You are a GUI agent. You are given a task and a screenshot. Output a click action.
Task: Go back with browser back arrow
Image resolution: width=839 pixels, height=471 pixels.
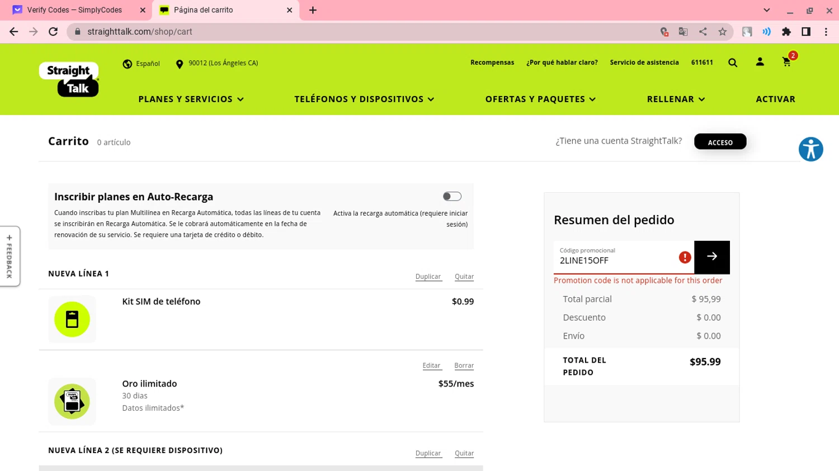13,32
